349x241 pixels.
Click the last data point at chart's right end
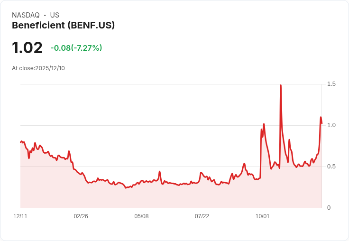(x=321, y=123)
